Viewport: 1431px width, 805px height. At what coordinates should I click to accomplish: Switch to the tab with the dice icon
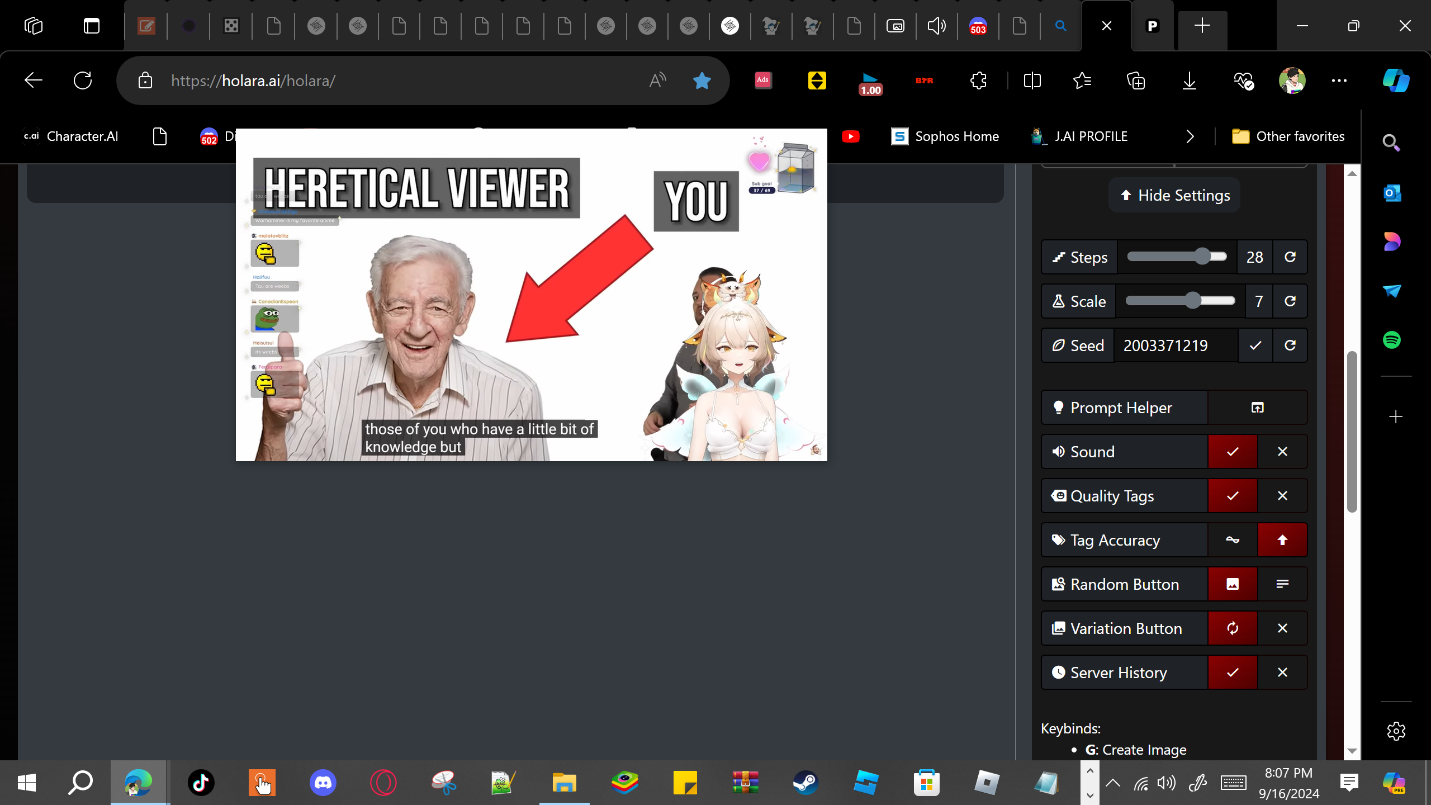click(231, 26)
